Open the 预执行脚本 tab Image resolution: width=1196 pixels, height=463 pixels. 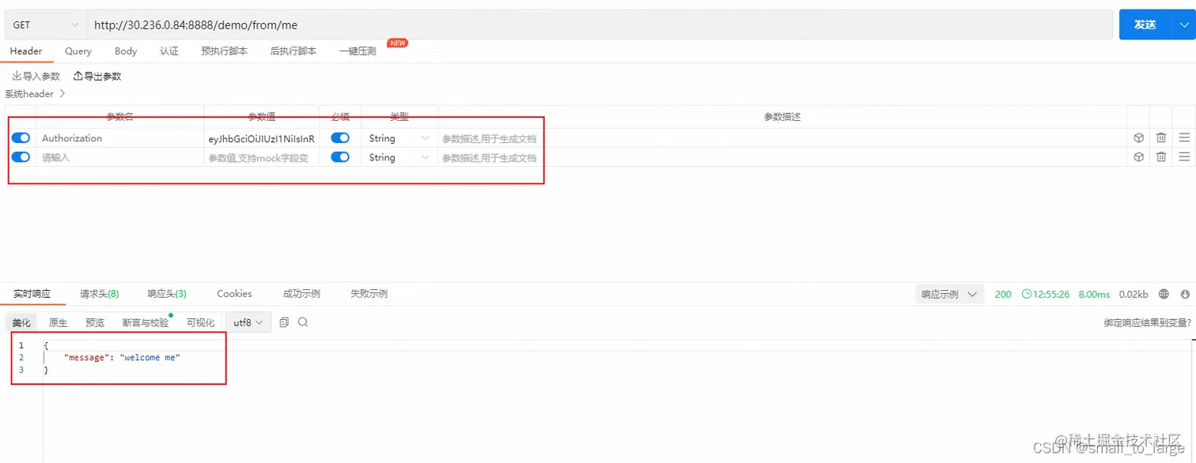click(225, 51)
